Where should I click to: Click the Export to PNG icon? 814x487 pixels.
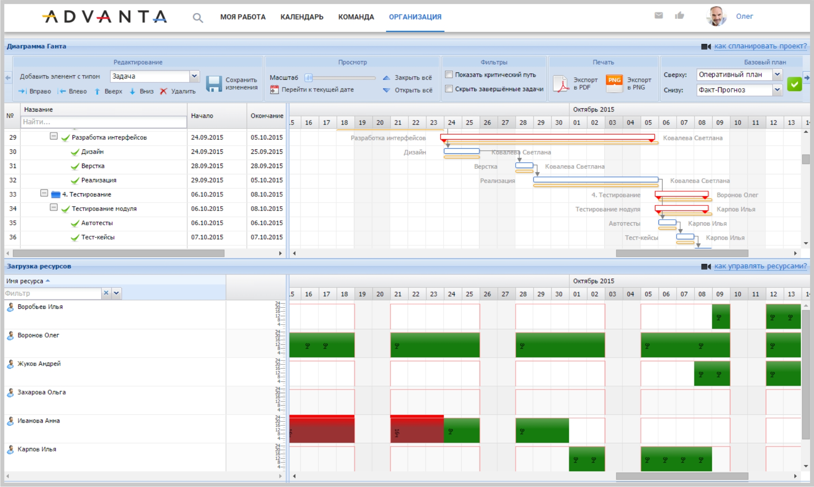pyautogui.click(x=614, y=84)
